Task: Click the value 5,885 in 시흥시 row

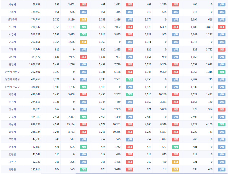Action: [117, 34]
